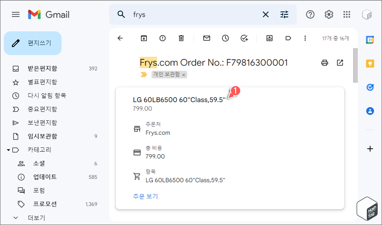Report this email as spam
Image resolution: width=382 pixels, height=225 pixels.
[163, 38]
